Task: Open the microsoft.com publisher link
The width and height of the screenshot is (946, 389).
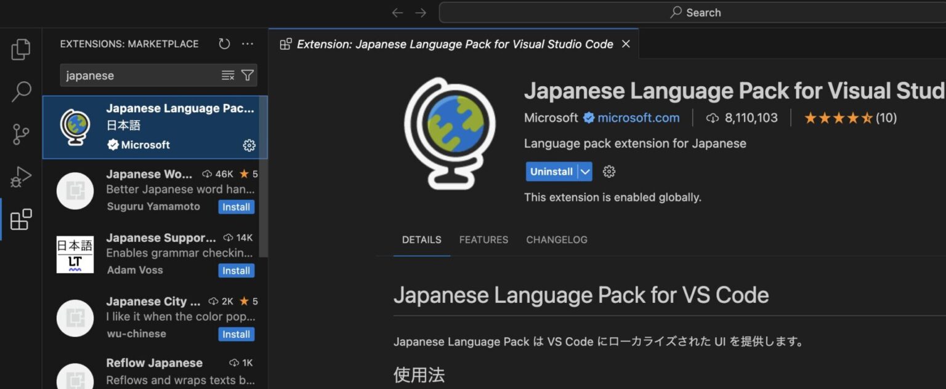Action: [x=638, y=118]
